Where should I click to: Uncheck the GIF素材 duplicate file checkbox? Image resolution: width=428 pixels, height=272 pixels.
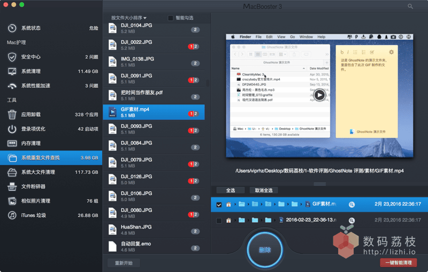pyautogui.click(x=219, y=205)
